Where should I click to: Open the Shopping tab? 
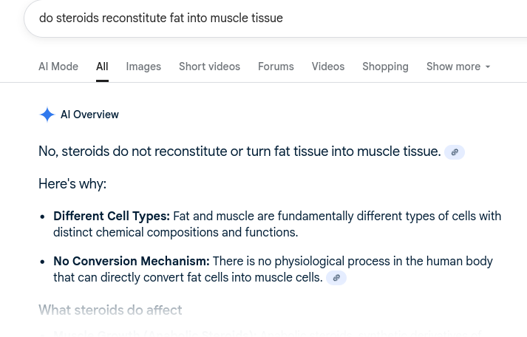[x=386, y=67]
